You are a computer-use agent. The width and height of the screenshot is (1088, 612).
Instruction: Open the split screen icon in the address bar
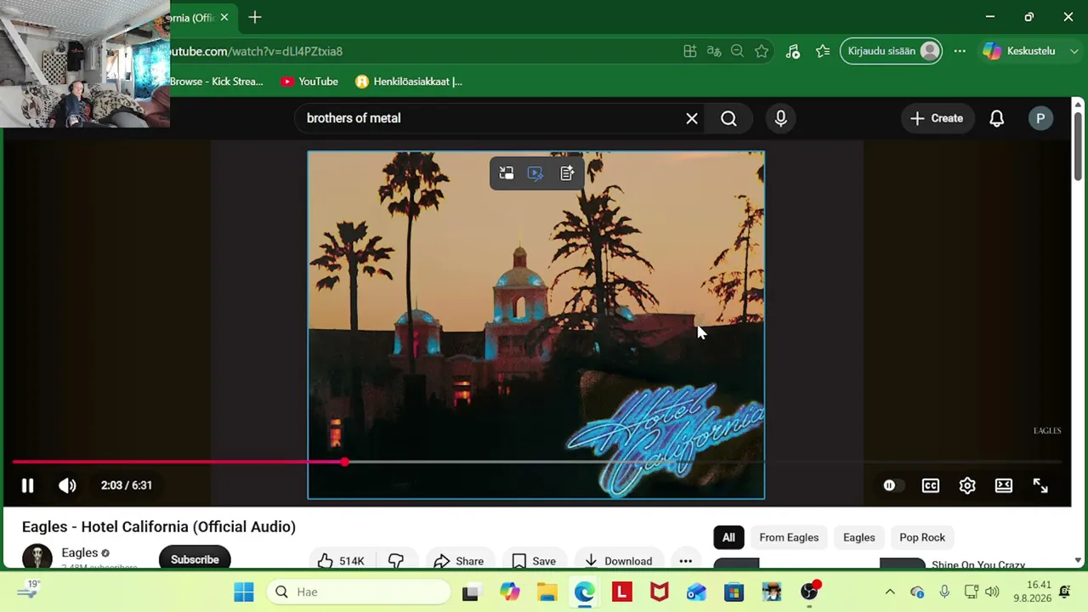tap(690, 51)
